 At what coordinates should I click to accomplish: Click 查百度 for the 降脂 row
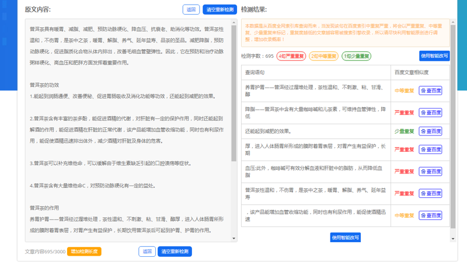[x=430, y=113]
